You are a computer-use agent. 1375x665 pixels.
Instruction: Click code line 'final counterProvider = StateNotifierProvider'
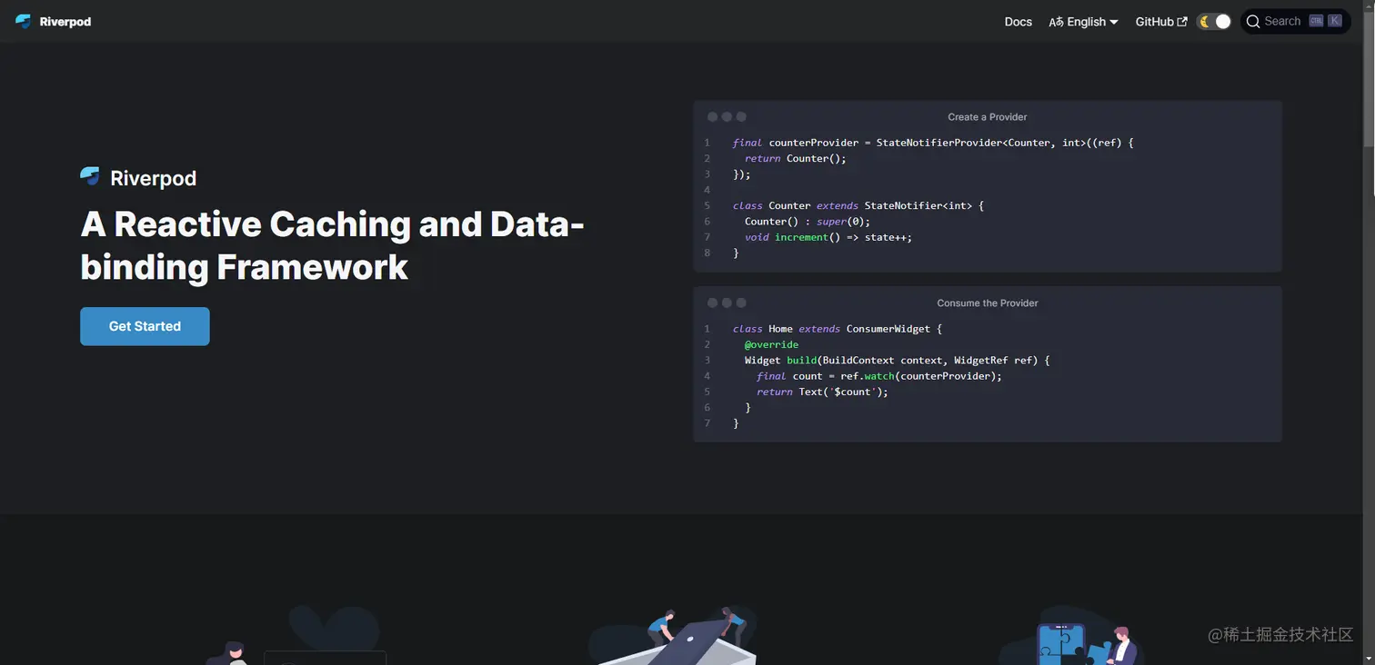click(933, 143)
